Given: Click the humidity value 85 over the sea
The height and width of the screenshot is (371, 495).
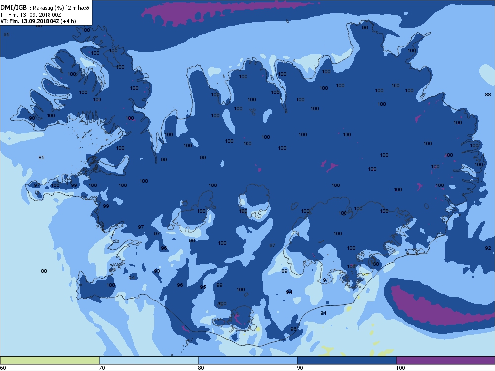Looking at the screenshot, I should point(42,157).
